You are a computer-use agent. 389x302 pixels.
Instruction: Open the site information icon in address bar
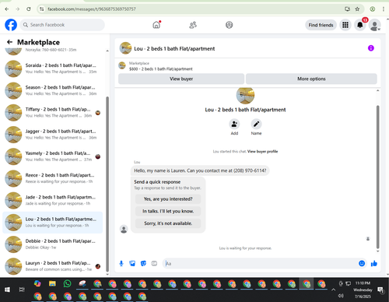pyautogui.click(x=41, y=9)
